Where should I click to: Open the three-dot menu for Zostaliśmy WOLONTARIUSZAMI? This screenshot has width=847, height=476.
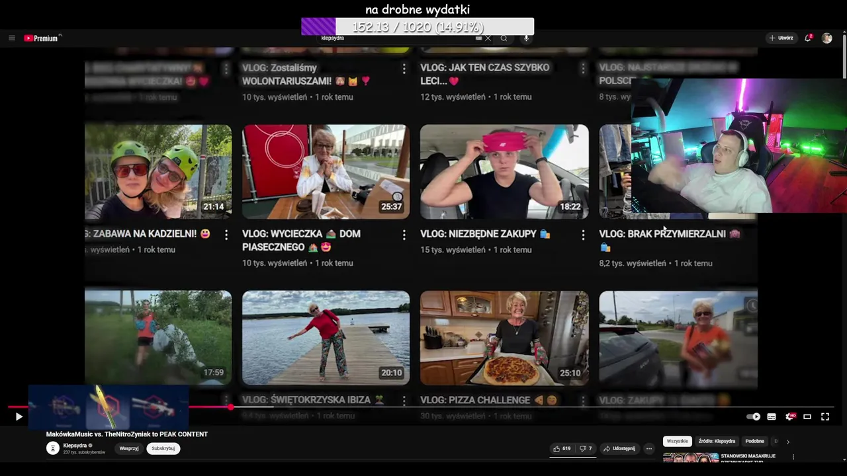[x=404, y=69]
